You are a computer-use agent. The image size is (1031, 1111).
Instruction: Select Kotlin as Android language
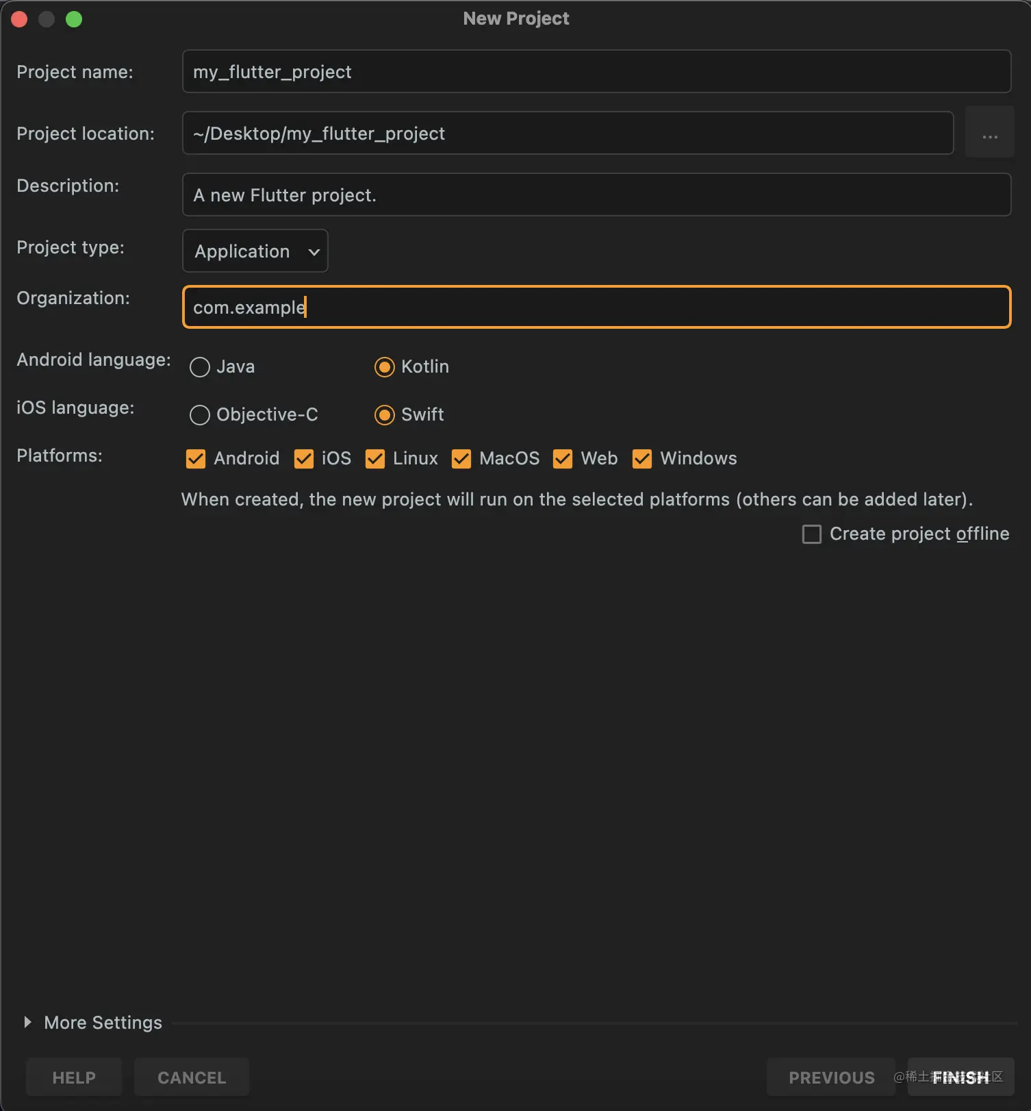point(385,367)
